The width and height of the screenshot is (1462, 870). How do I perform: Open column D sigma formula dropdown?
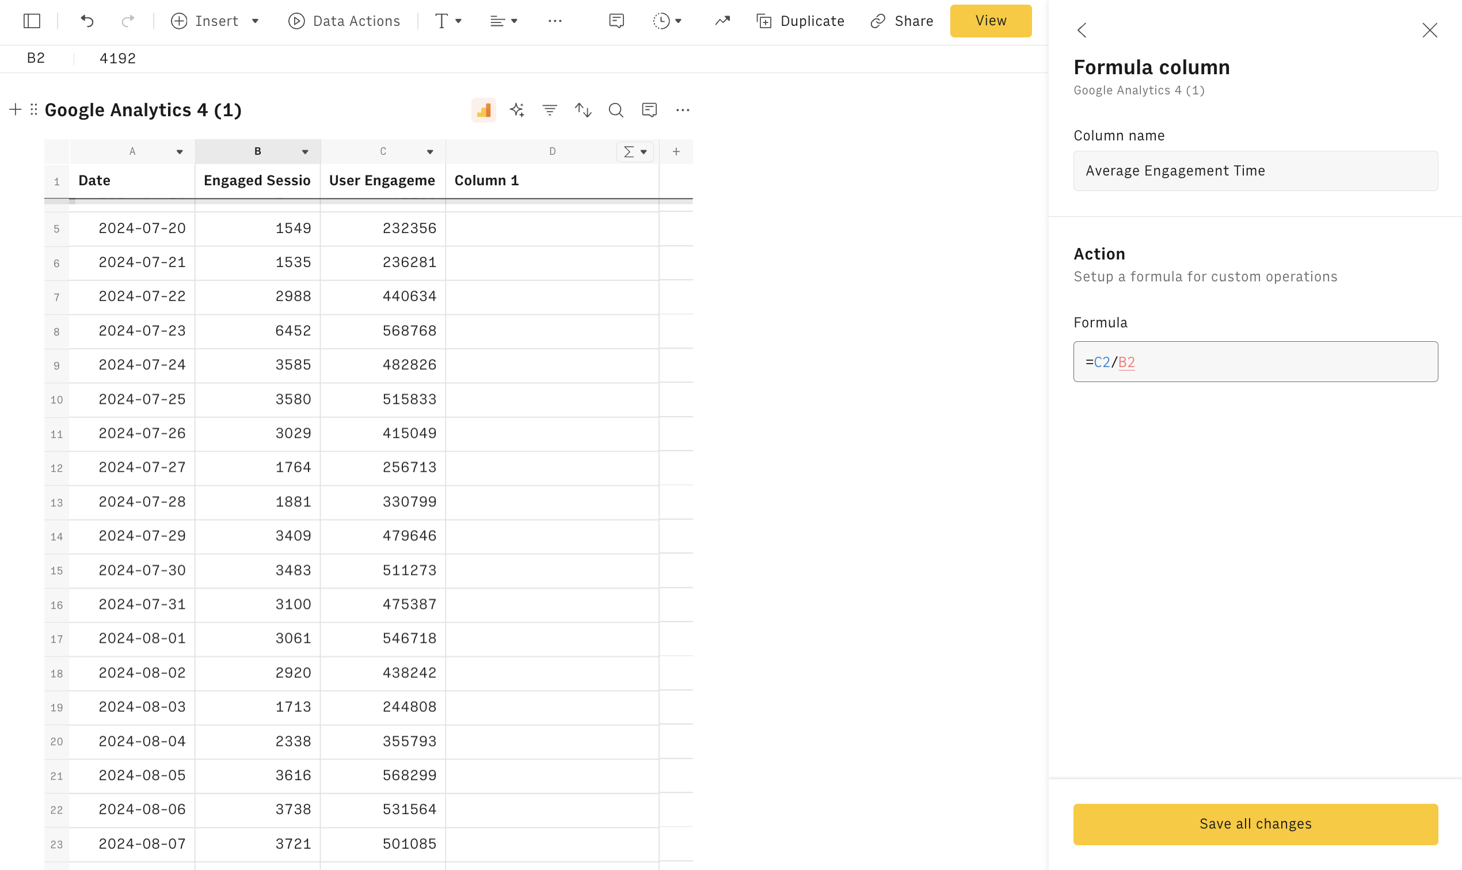tap(635, 152)
